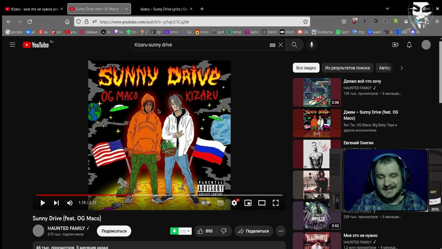
Task: Open browser home page icon
Action: click(x=67, y=22)
